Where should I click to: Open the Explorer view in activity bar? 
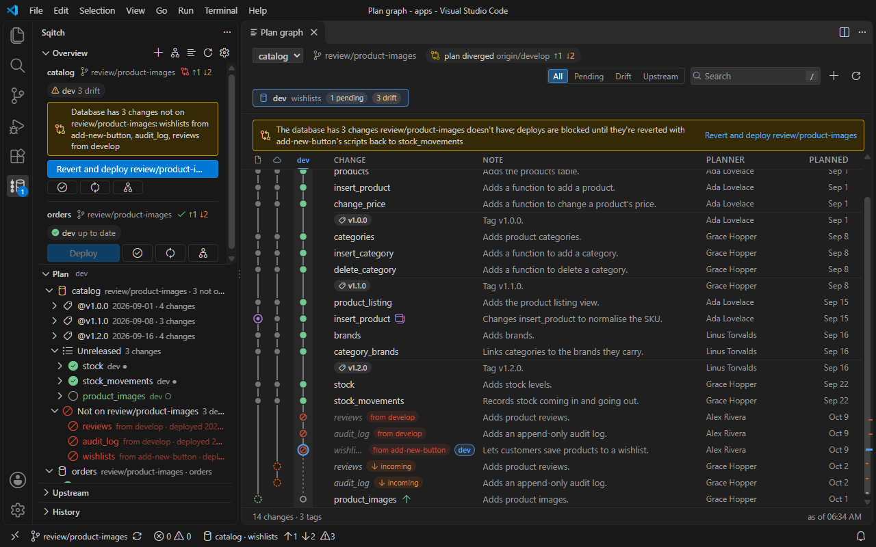tap(18, 35)
